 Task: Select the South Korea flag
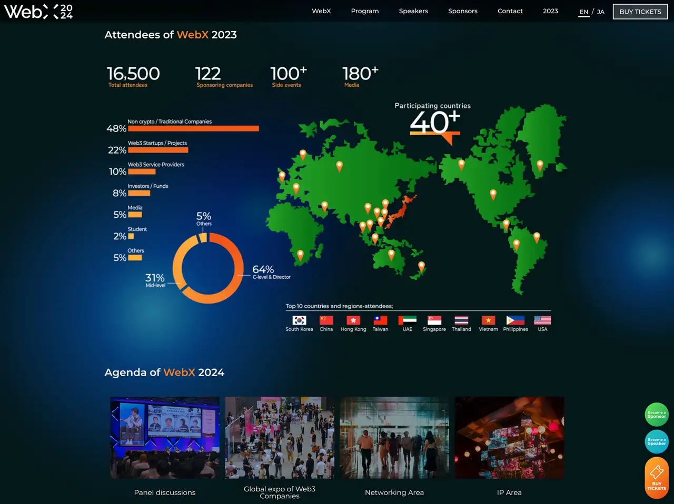(299, 320)
